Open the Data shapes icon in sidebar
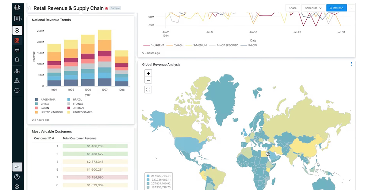The image size is (368, 193). (17, 71)
